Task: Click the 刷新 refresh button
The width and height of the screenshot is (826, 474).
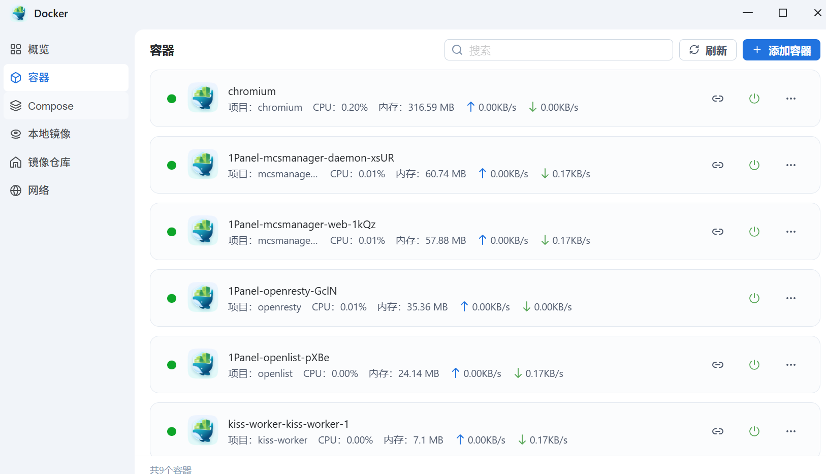Action: click(x=708, y=50)
